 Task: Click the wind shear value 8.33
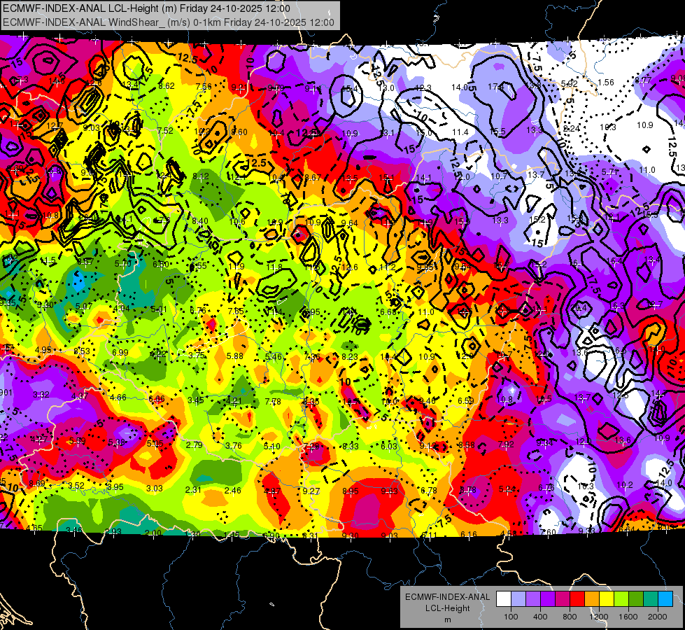click(351, 447)
